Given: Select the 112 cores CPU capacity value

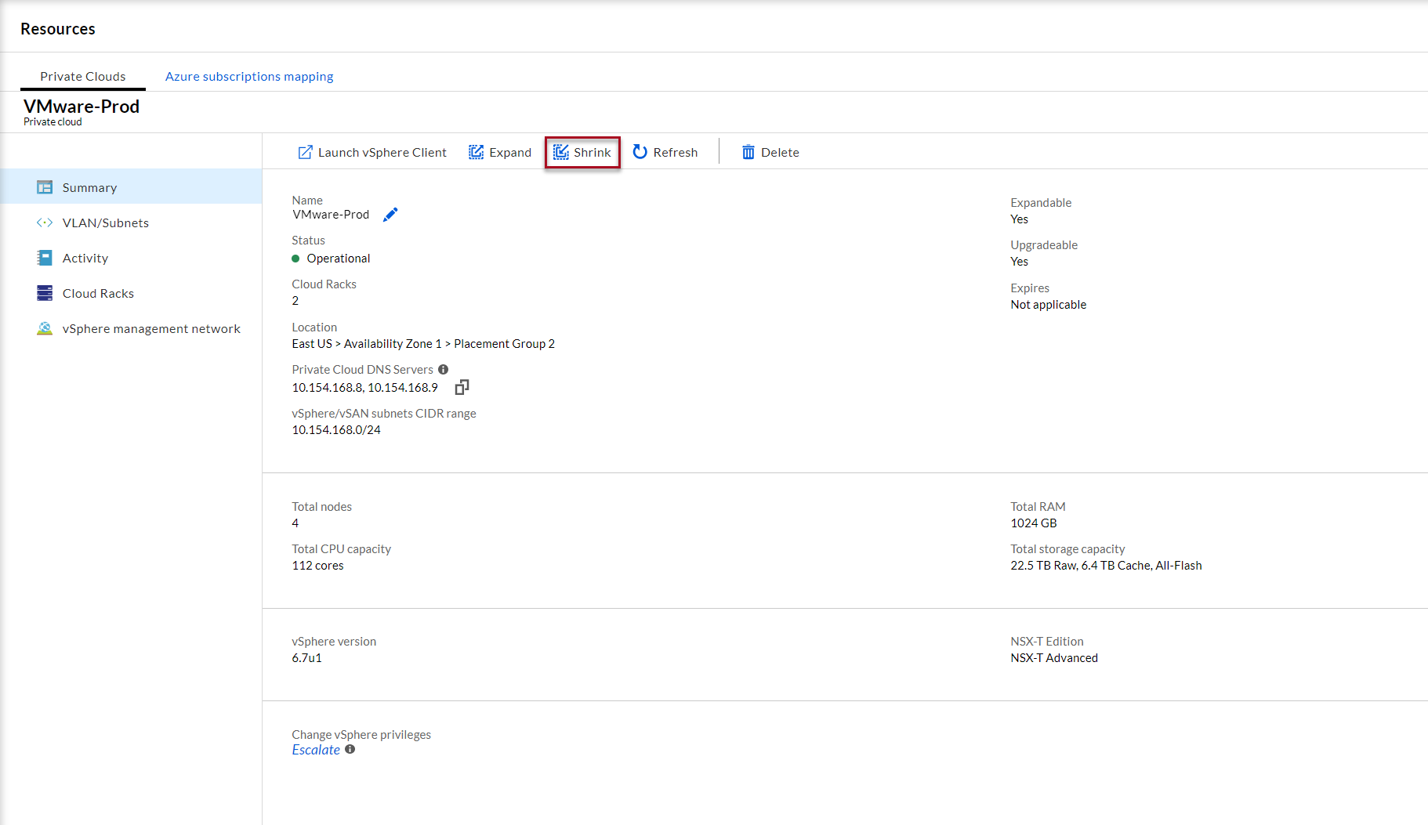Looking at the screenshot, I should [318, 566].
